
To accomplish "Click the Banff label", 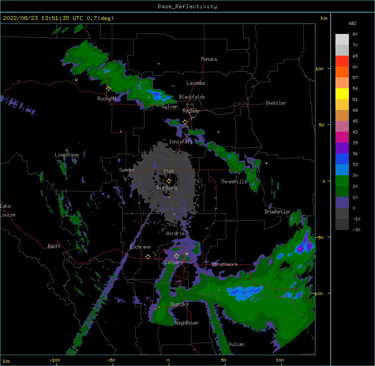I will pos(54,246).
